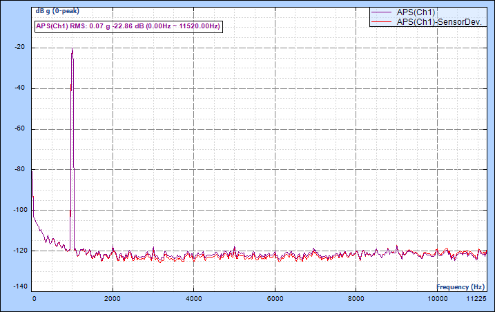Click the tip of the spectrum peak at -20 dB
495x312 pixels.
point(72,48)
